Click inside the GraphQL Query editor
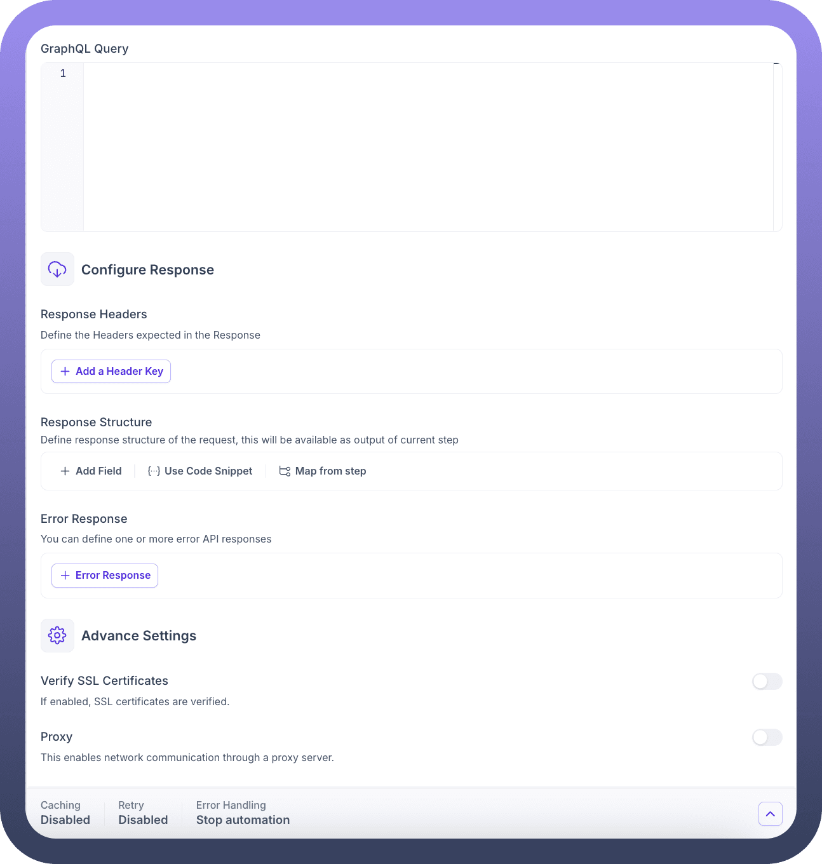 [428, 147]
